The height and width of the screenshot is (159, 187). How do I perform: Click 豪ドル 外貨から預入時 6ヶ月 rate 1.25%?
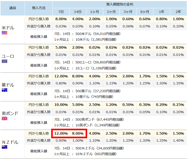pyautogui.click(x=145, y=83)
